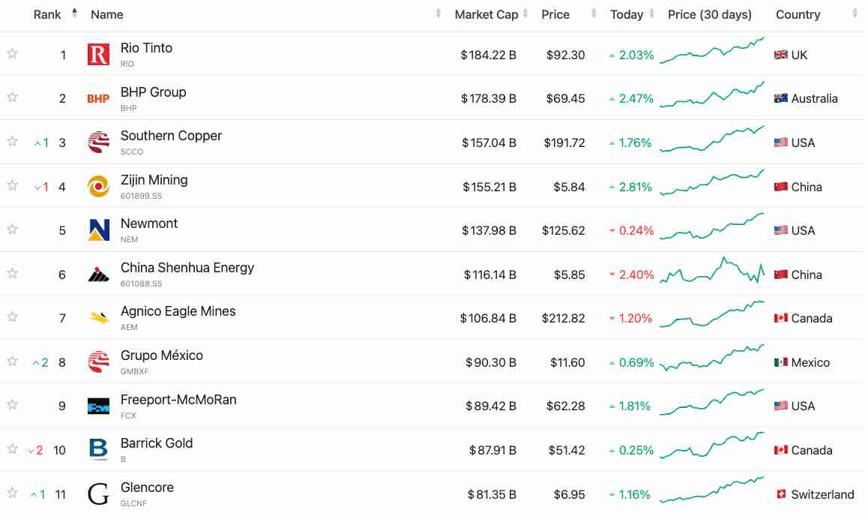
Task: Click the Glencore logo icon
Action: [x=98, y=493]
